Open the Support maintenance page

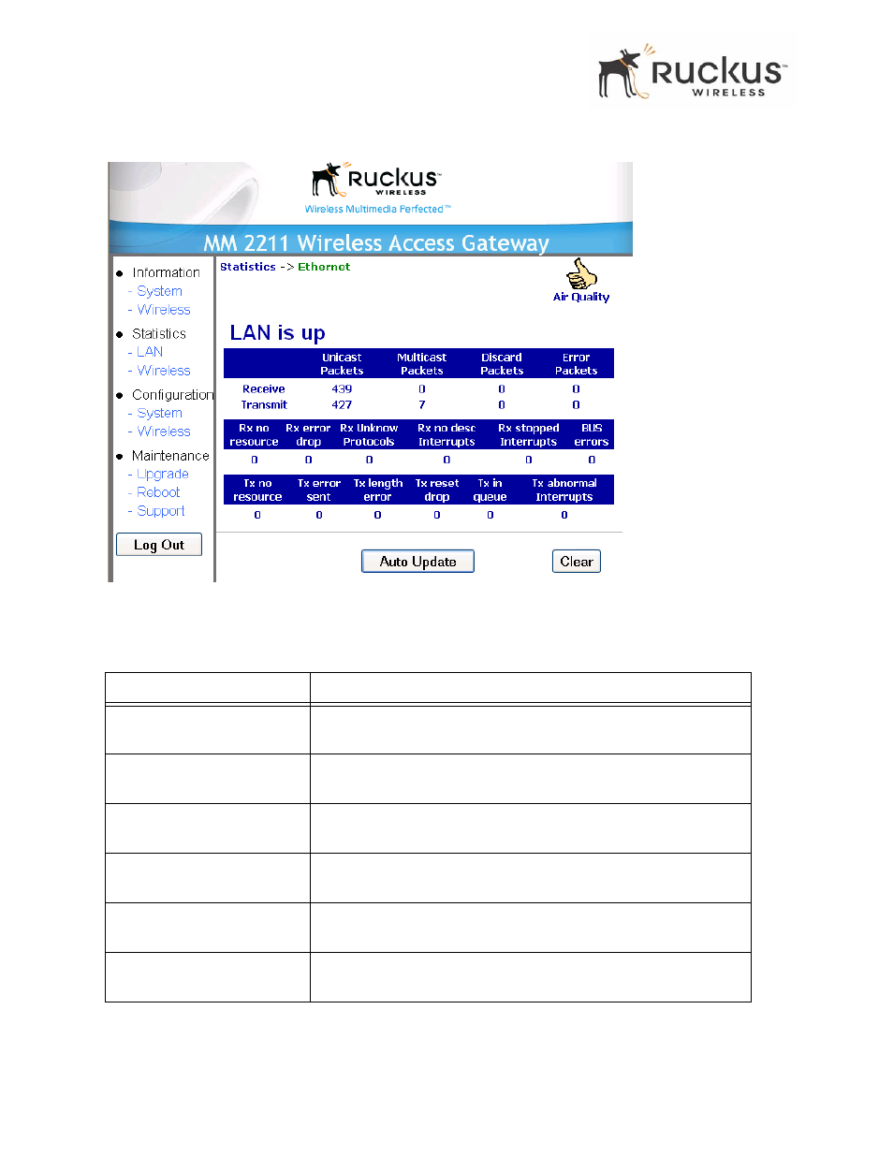(x=161, y=511)
